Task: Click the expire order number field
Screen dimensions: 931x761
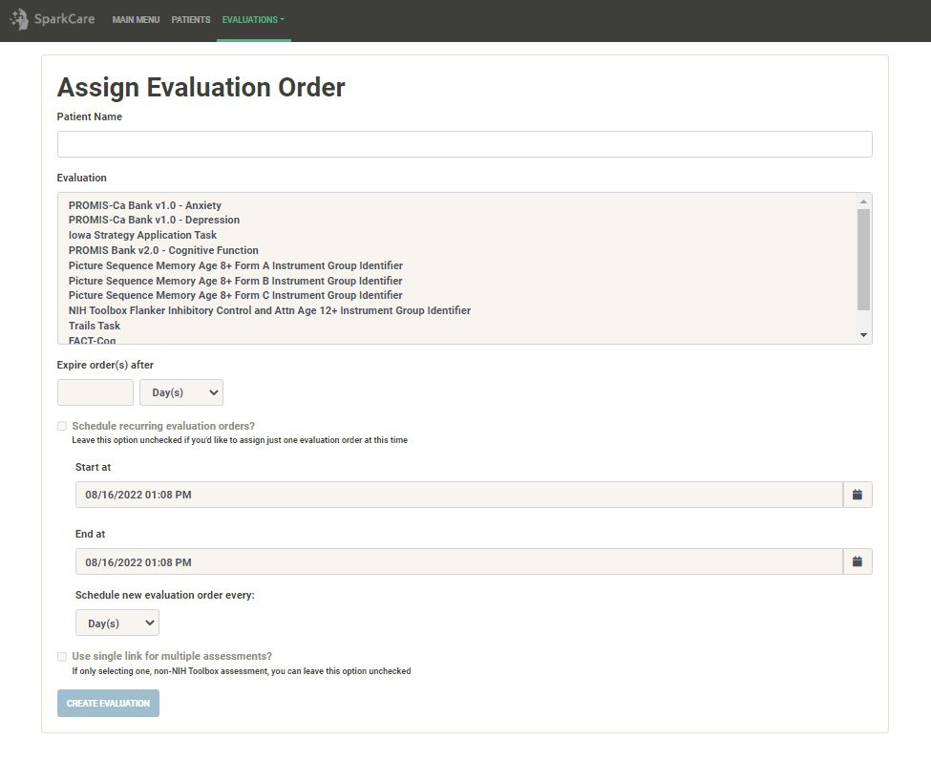Action: click(x=95, y=392)
